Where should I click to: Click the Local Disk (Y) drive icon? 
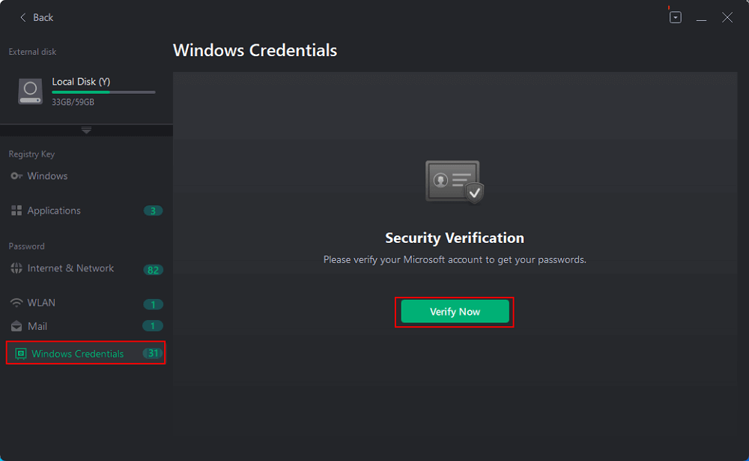tap(30, 91)
